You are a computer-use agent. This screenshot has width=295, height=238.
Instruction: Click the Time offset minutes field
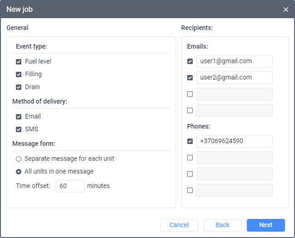[70, 186]
